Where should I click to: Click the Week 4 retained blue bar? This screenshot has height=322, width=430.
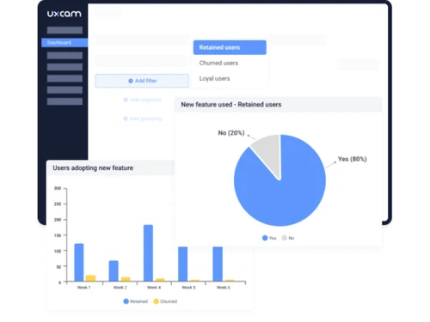(x=148, y=253)
